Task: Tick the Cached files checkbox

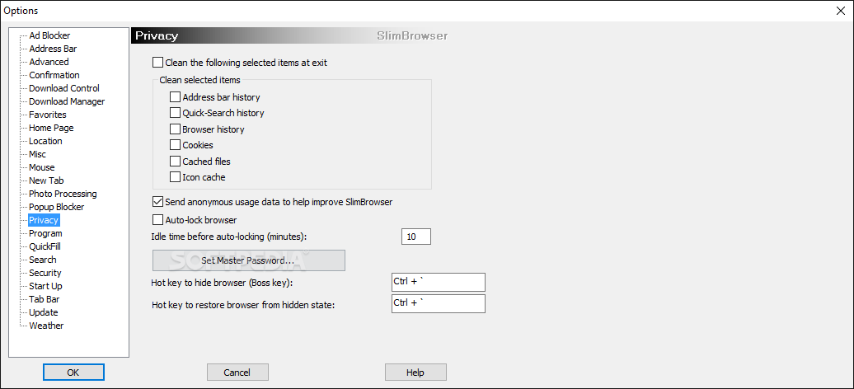Action: pyautogui.click(x=175, y=162)
